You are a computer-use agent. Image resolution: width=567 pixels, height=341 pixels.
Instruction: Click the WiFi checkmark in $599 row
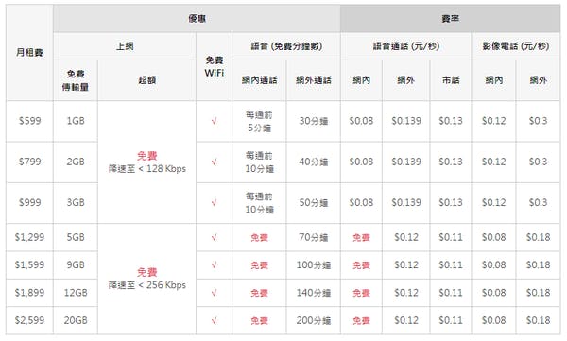(x=215, y=121)
